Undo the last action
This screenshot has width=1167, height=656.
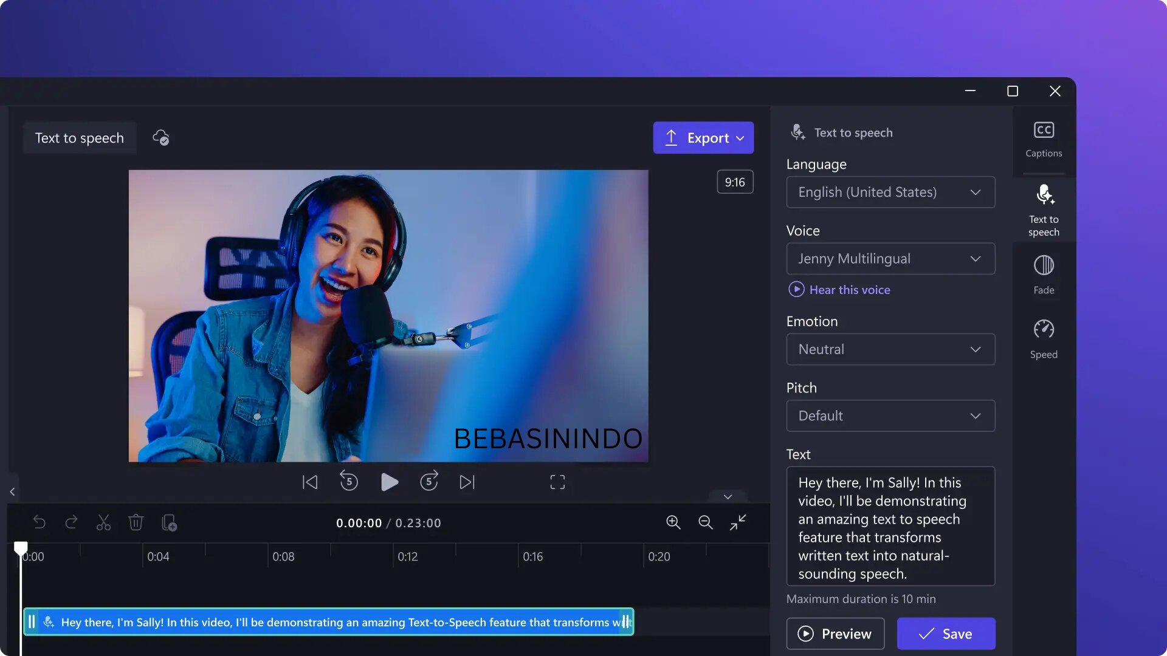click(x=40, y=522)
